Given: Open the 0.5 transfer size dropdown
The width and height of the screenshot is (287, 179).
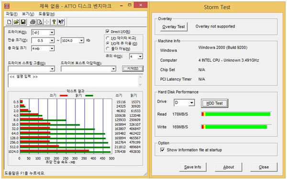Looking at the screenshot, I should [x=52, y=41].
